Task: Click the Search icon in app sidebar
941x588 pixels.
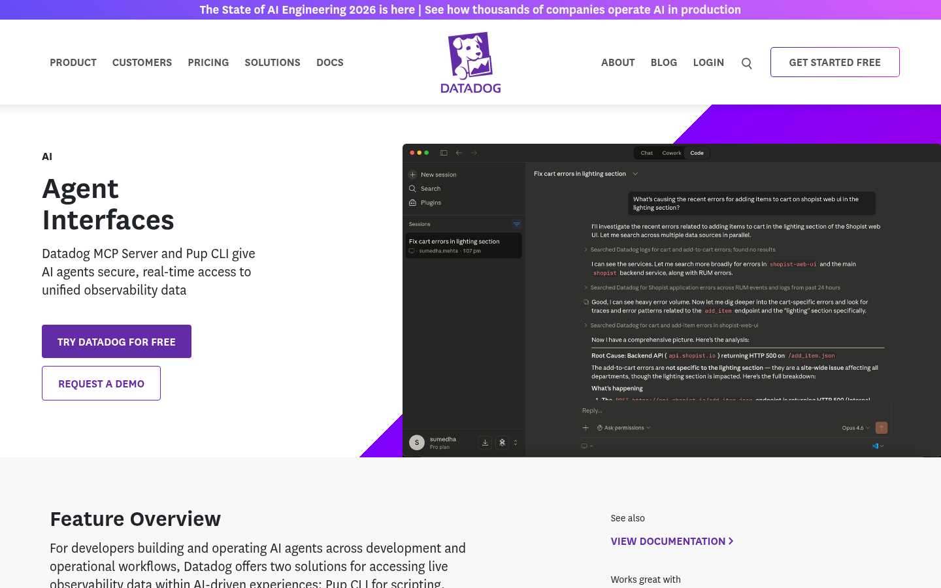Action: (412, 189)
